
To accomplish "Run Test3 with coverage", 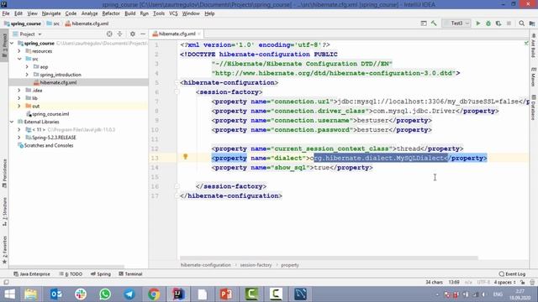I will coord(498,23).
